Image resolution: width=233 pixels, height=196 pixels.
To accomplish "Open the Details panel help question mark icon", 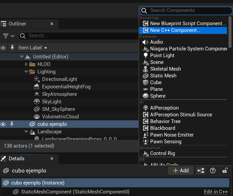I will coord(212,171).
